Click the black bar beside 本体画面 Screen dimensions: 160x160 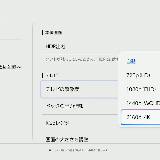43,33
